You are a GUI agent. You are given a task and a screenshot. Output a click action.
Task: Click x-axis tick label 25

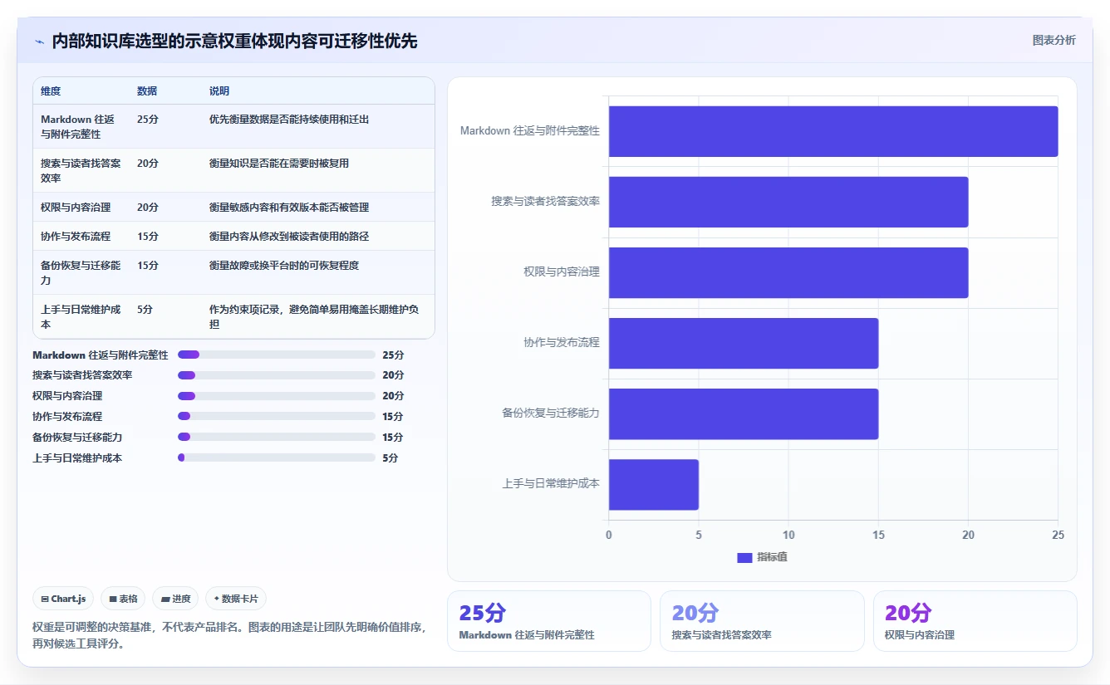[x=1058, y=536]
